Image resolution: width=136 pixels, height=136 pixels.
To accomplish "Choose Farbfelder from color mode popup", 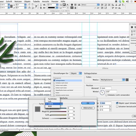I will (x=52, y=99).
